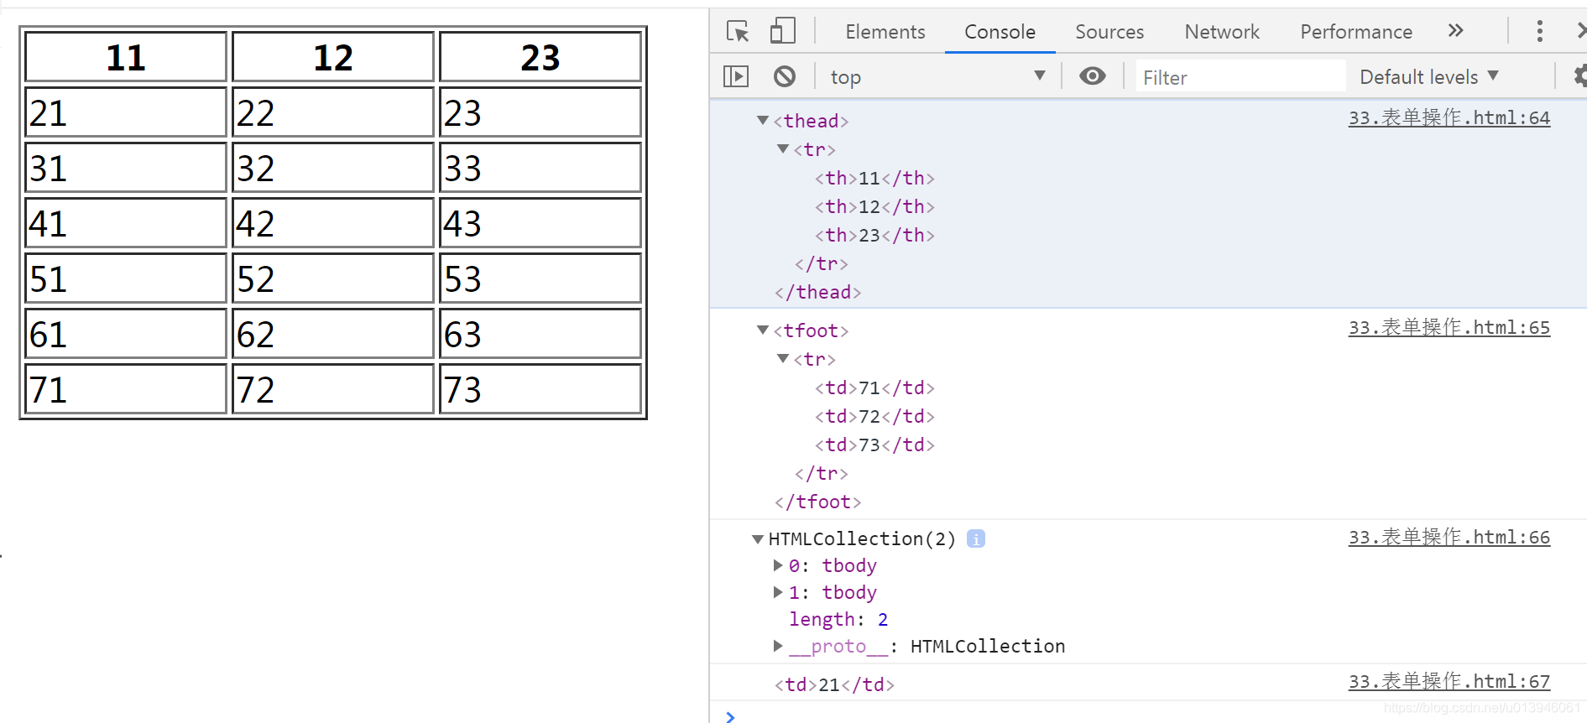Switch to the Console tab
Viewport: 1587px width, 723px height.
coord(1000,32)
